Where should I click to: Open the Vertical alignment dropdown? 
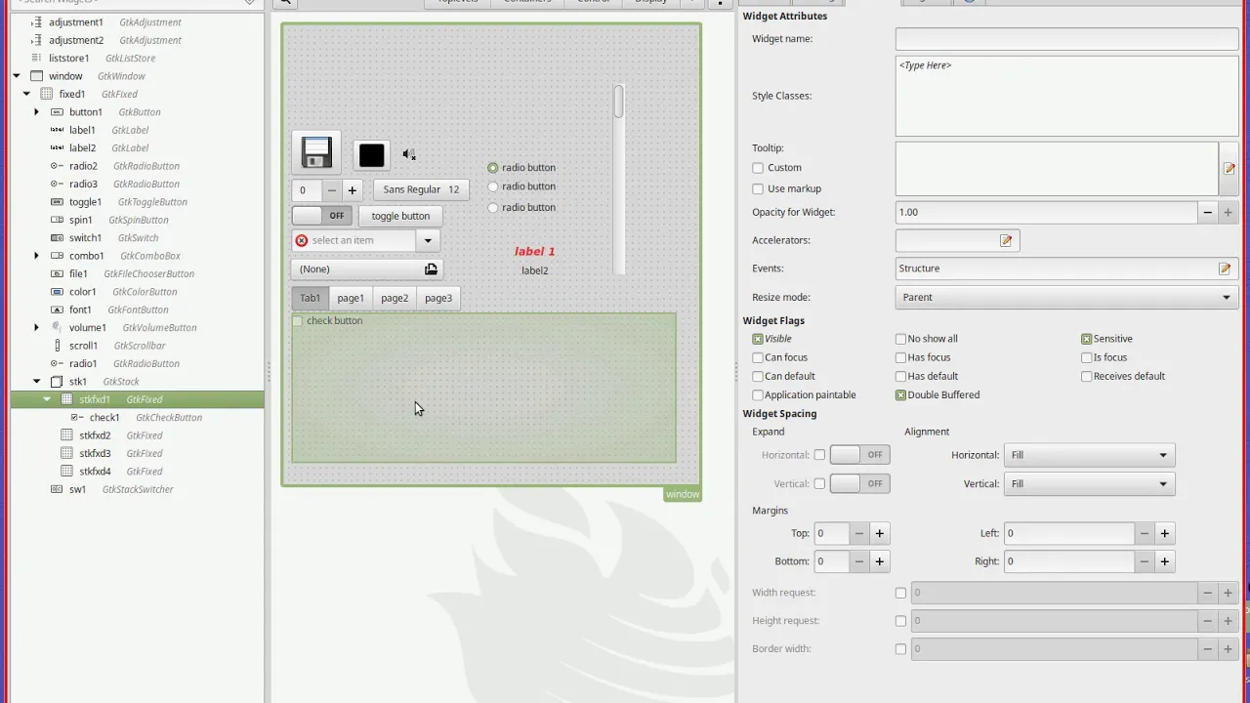coord(1090,483)
